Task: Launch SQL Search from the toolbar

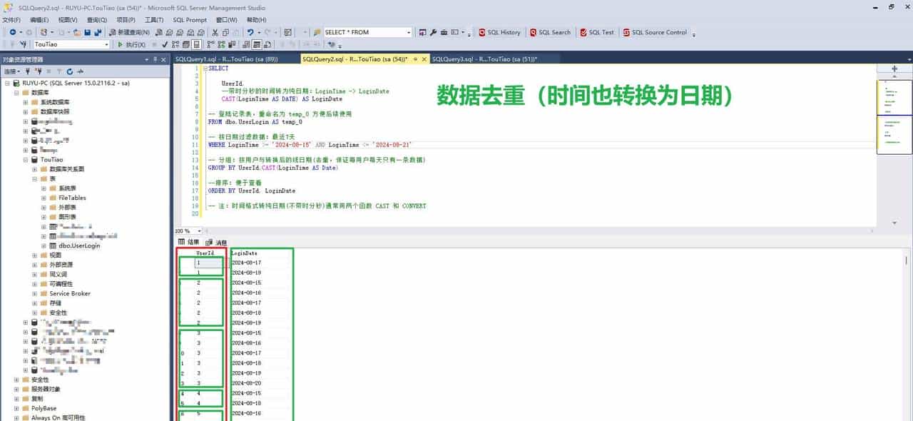Action: [551, 32]
